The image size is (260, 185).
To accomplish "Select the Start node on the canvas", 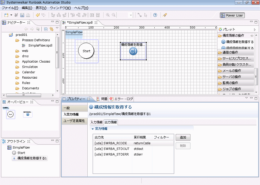I will coord(86,51).
